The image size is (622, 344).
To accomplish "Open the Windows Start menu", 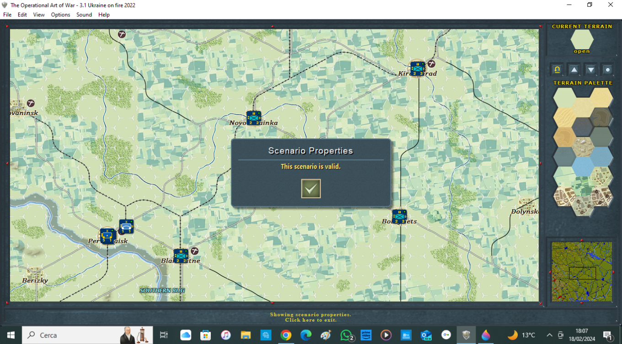I will [x=11, y=335].
